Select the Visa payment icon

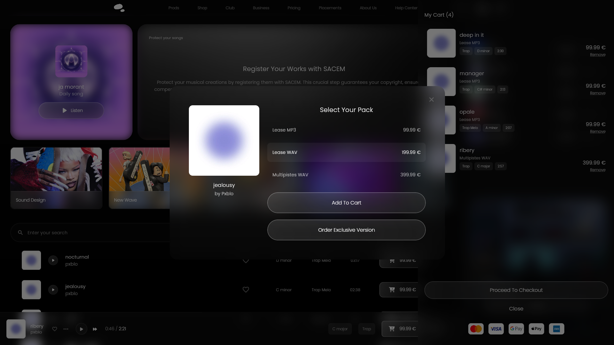point(496,329)
